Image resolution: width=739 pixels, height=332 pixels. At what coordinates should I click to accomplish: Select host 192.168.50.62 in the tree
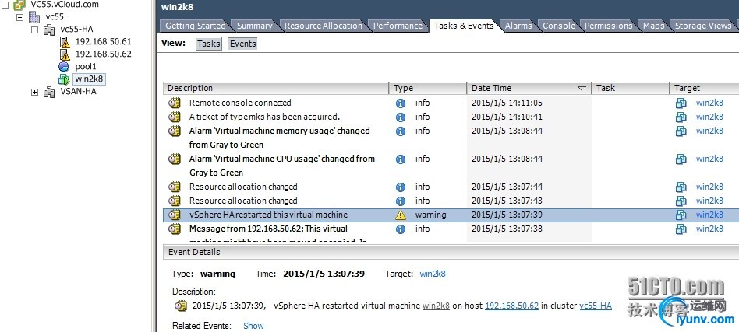tap(103, 54)
